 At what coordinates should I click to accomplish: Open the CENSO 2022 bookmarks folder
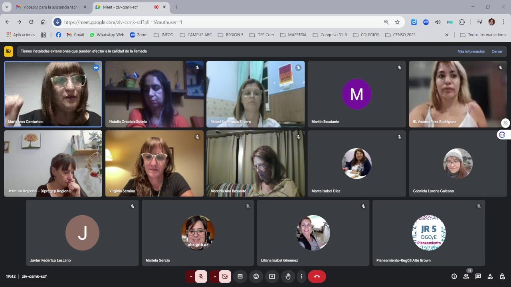tap(400, 35)
